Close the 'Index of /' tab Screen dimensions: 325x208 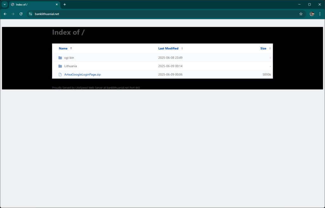pos(57,4)
